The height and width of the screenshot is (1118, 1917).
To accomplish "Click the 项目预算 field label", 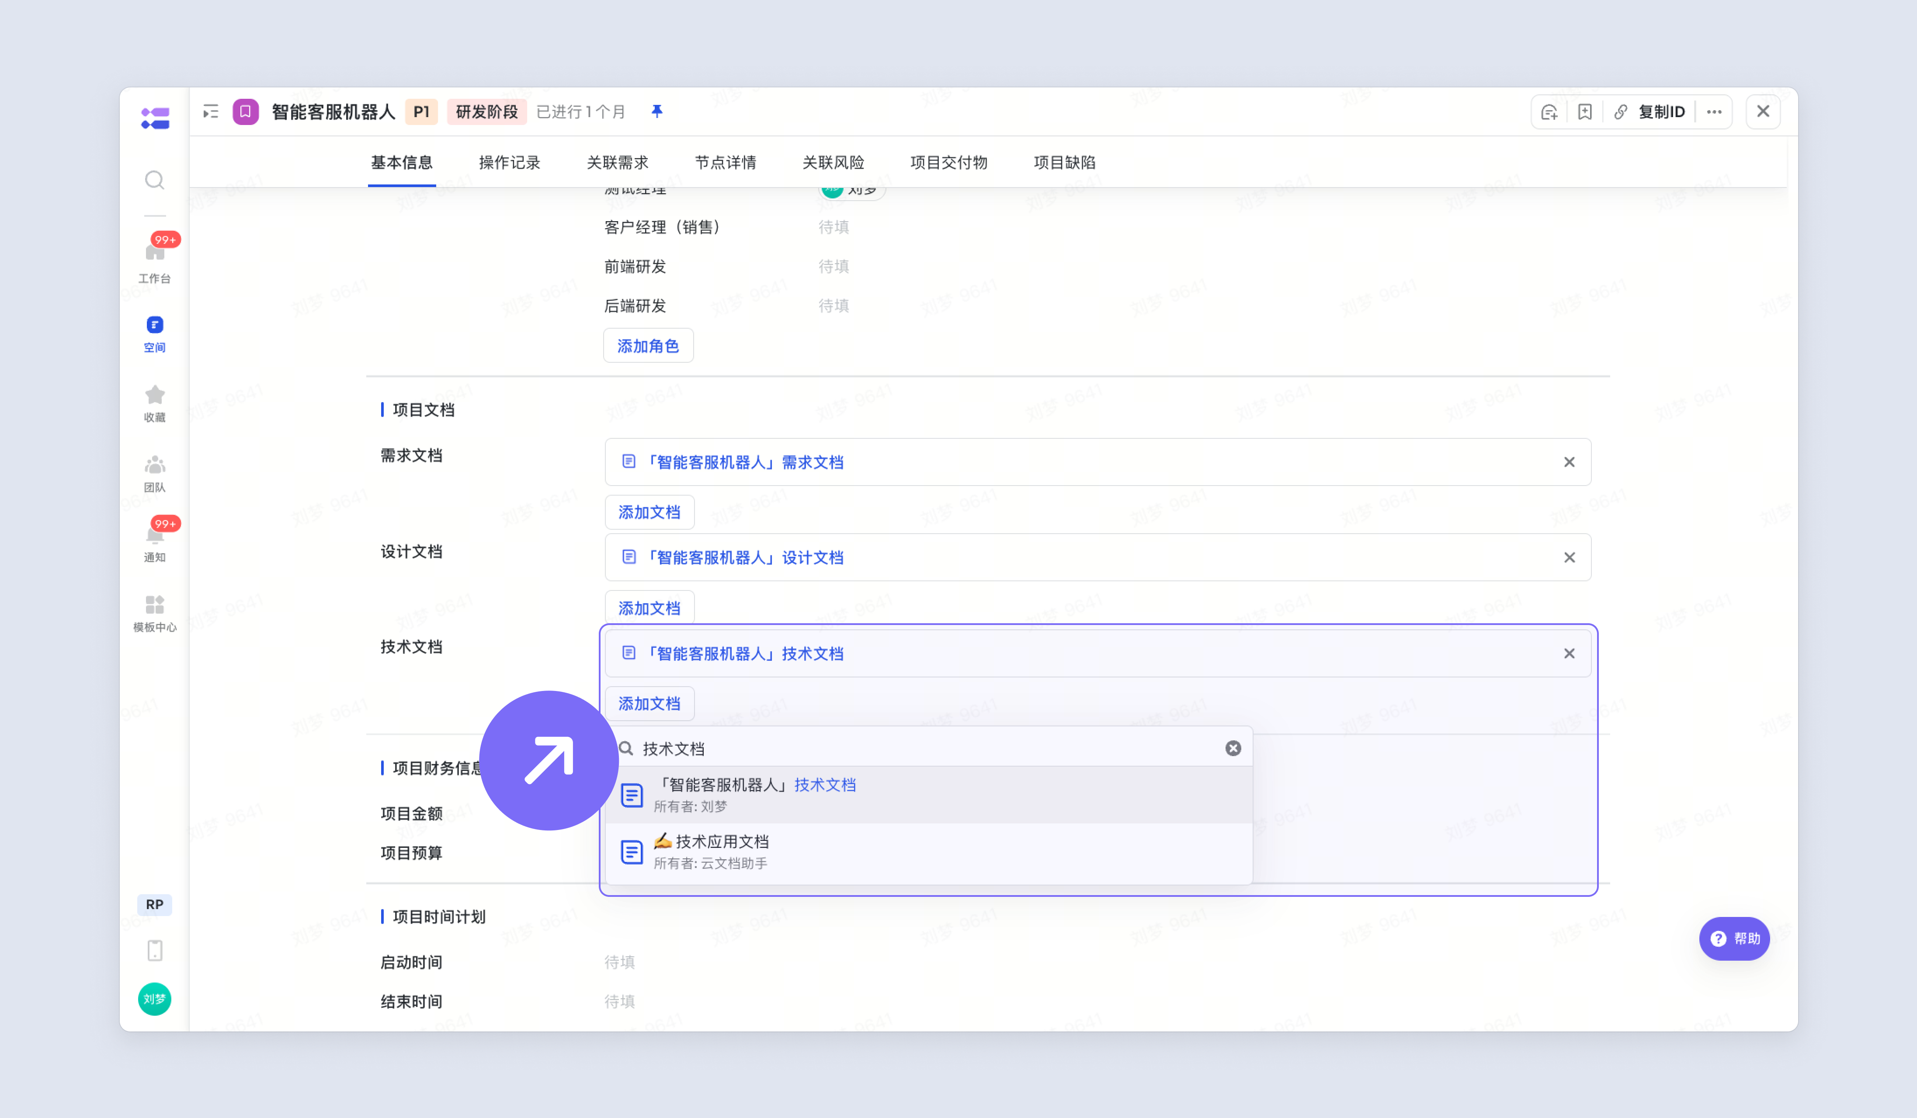I will [x=412, y=853].
